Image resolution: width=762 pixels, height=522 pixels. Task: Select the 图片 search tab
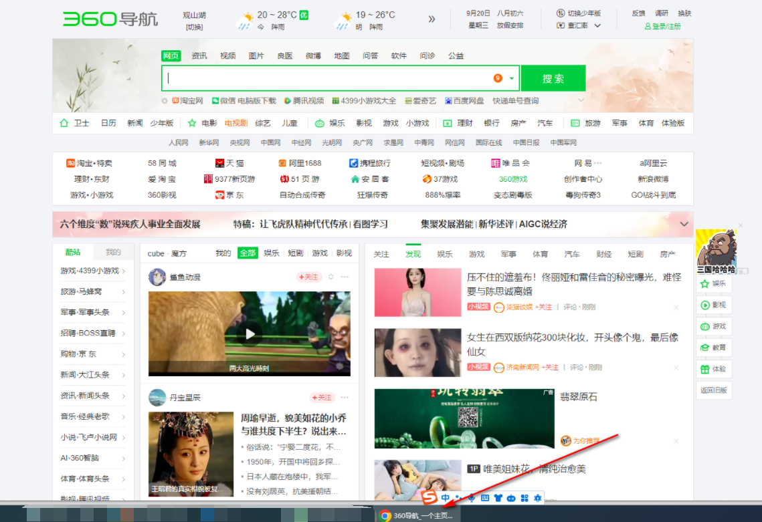(256, 56)
